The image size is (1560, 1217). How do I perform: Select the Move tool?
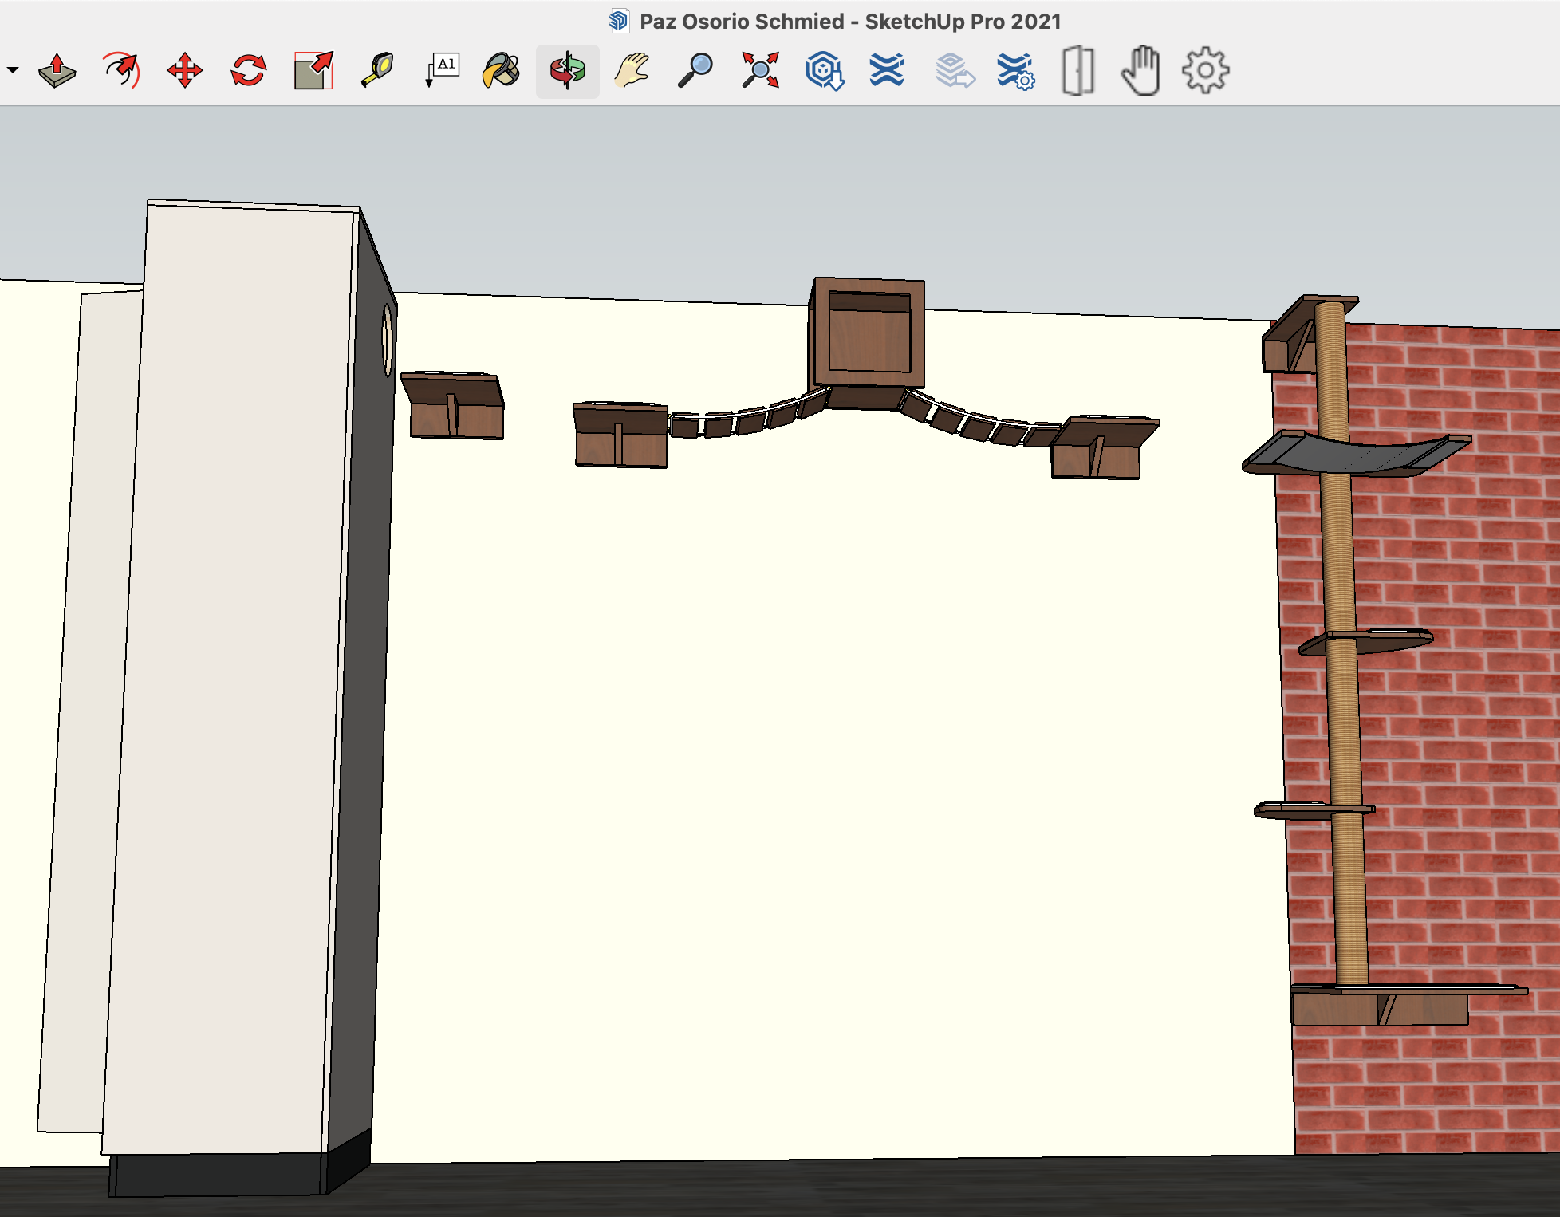(184, 71)
